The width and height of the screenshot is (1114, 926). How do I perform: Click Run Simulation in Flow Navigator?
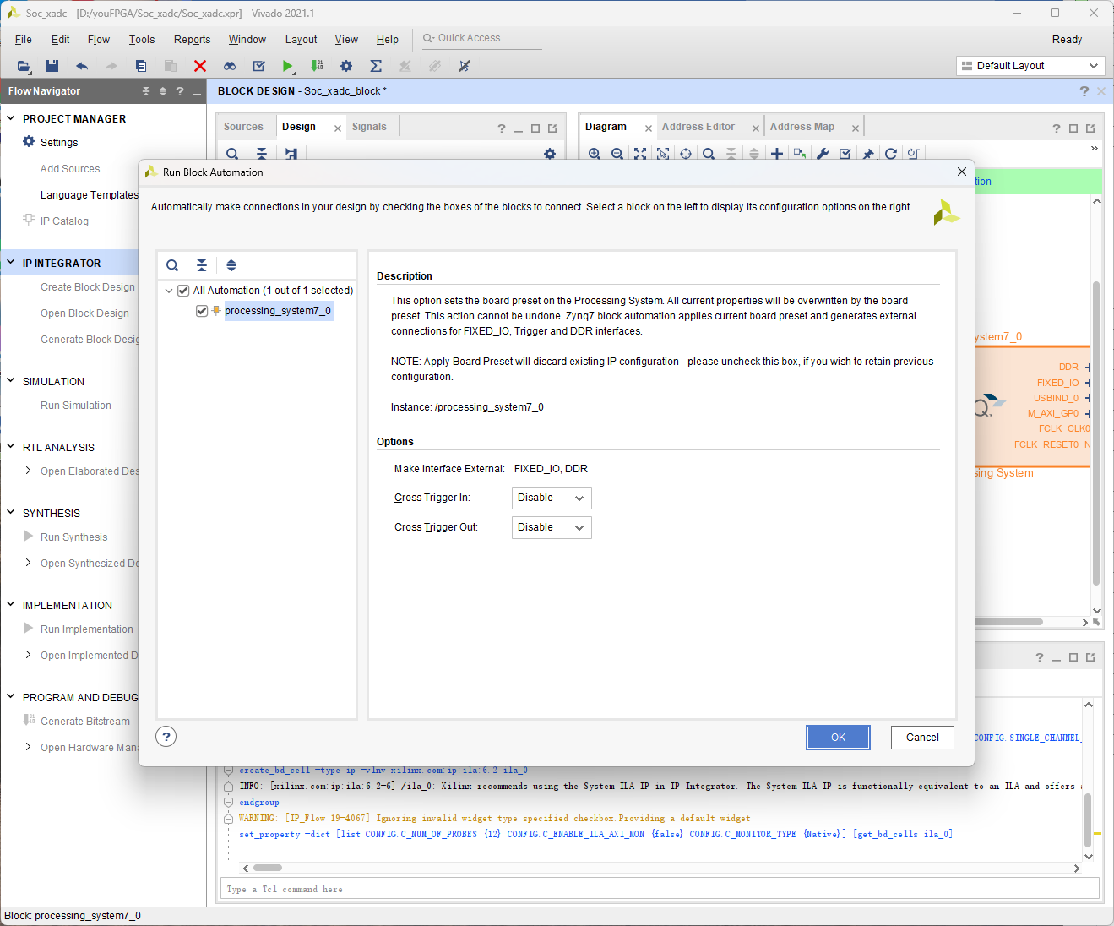pyautogui.click(x=76, y=406)
